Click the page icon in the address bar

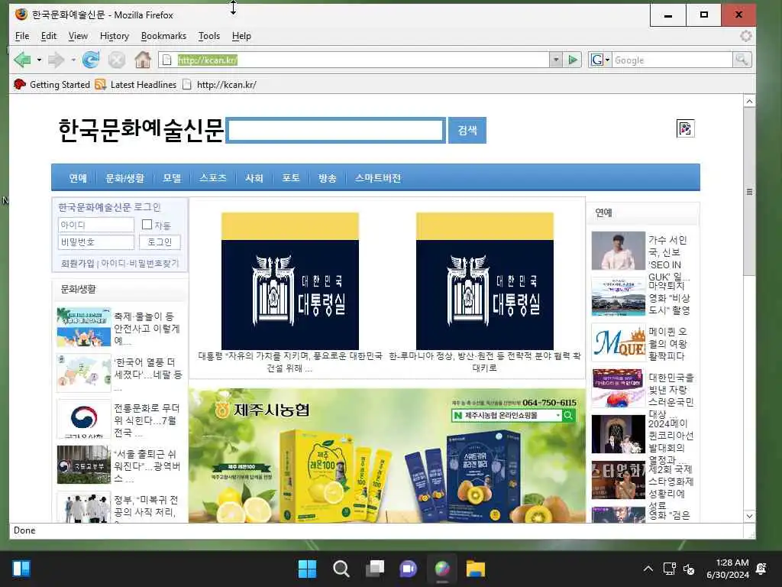(x=167, y=60)
